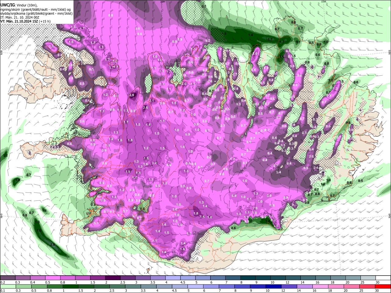
Task: Click the upper legend swatch between 0.8 and 1
Action: click(x=68, y=278)
